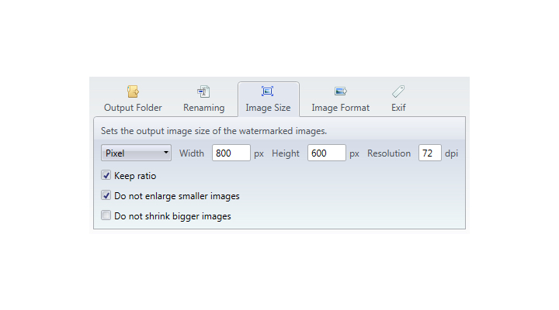Click the Image Size frame icon
The image size is (559, 310).
(267, 91)
